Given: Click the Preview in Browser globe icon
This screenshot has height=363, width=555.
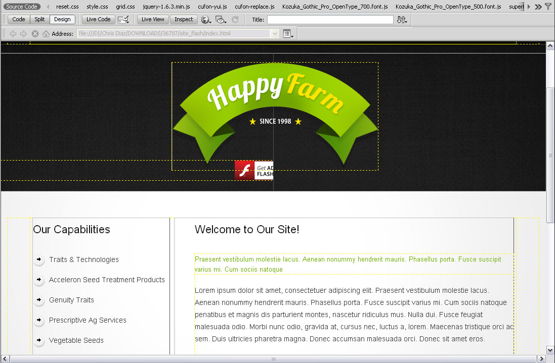Looking at the screenshot, I should pos(205,20).
